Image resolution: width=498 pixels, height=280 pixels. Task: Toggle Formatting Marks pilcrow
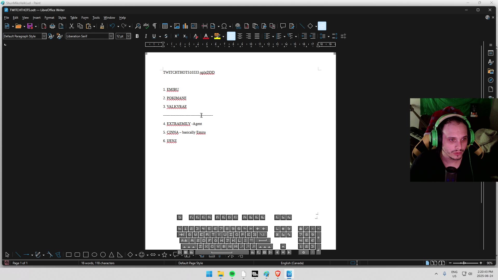155,26
